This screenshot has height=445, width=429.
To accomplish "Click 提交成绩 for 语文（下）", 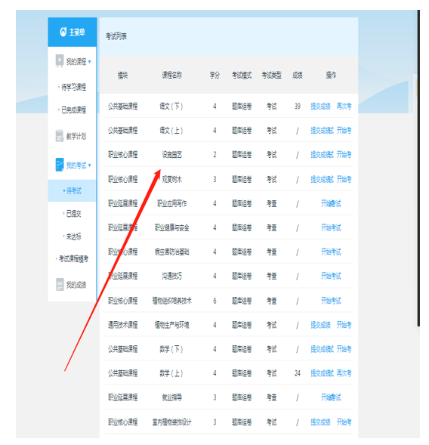I will (320, 106).
